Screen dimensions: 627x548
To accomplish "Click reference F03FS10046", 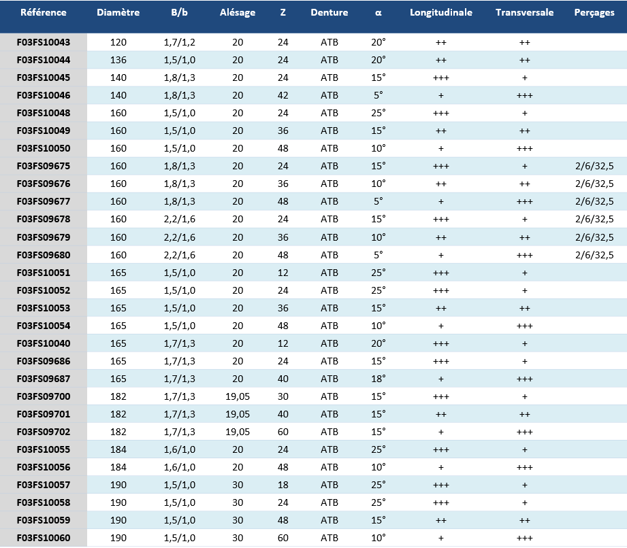I will click(43, 95).
